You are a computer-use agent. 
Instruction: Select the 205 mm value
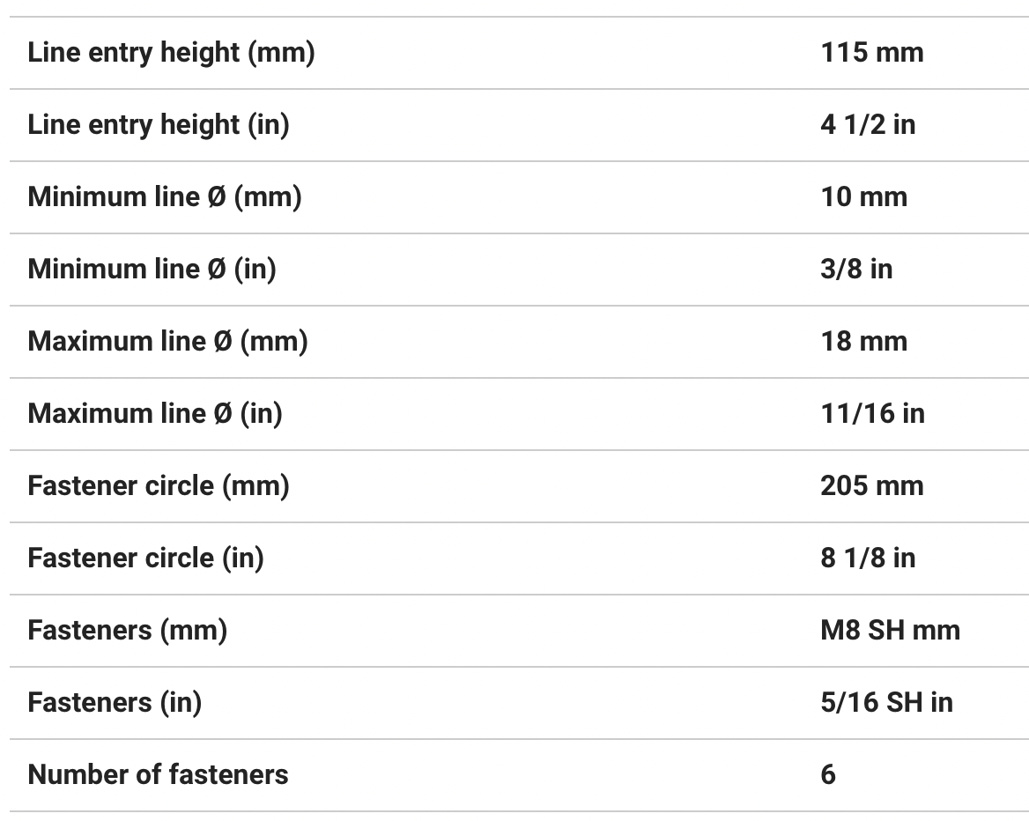(871, 486)
